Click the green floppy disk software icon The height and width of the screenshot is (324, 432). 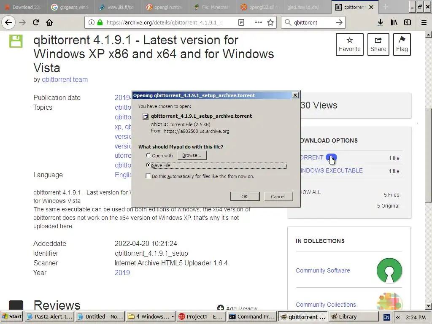coord(16,41)
